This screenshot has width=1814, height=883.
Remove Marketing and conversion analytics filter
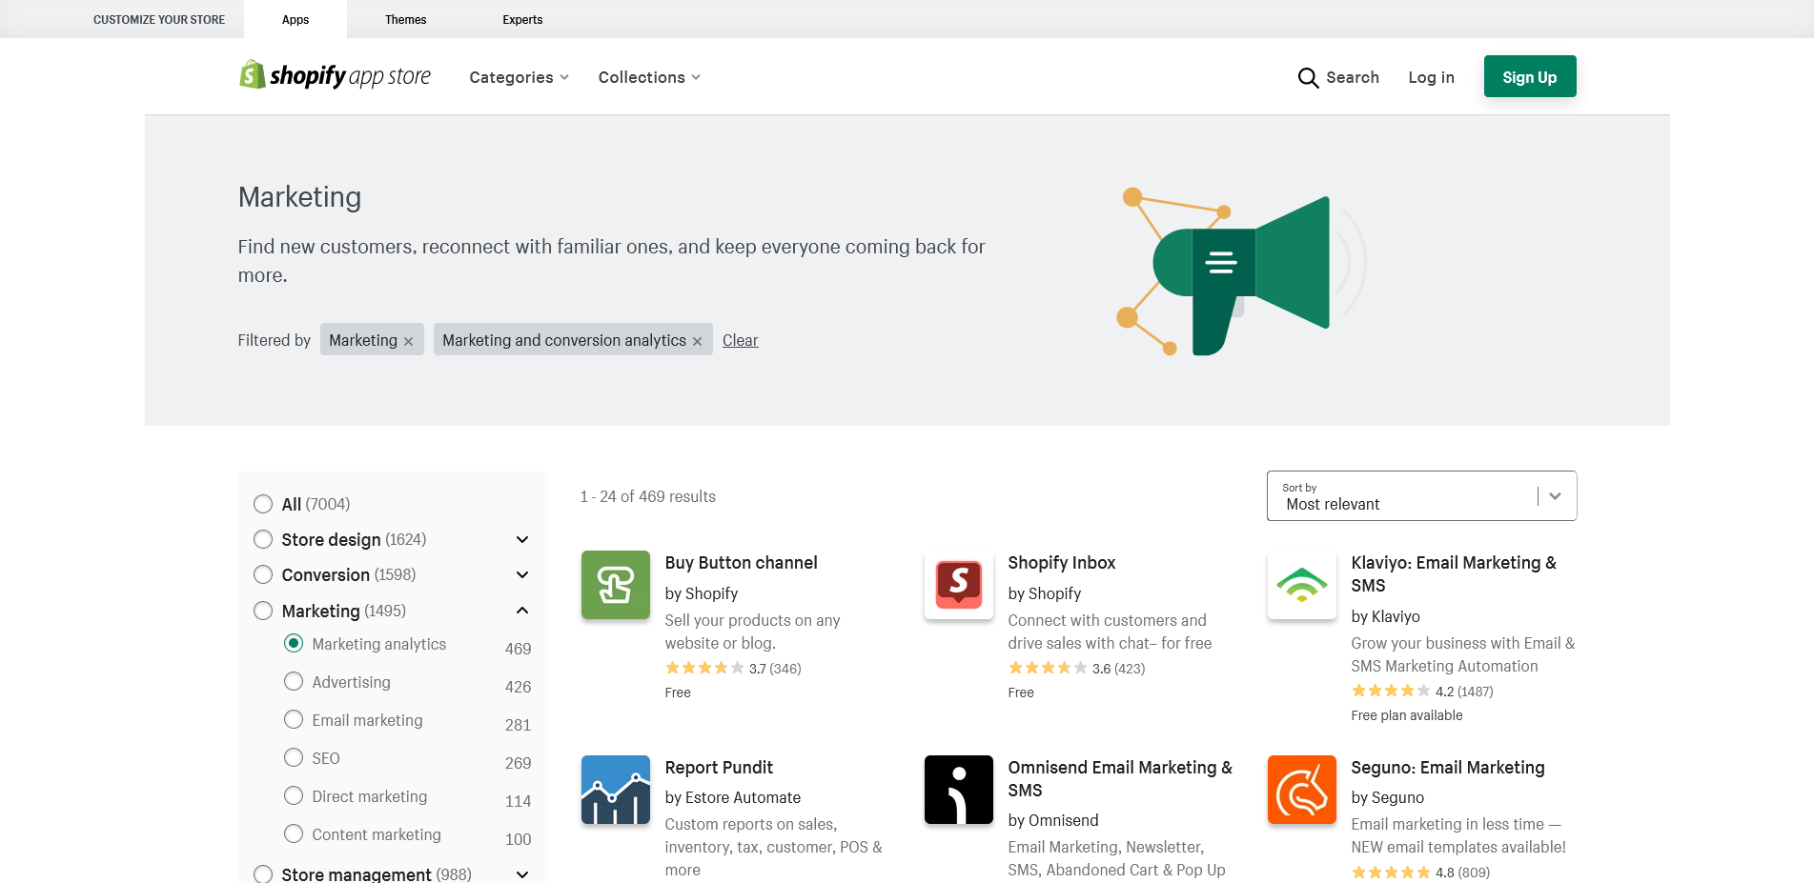tap(698, 341)
